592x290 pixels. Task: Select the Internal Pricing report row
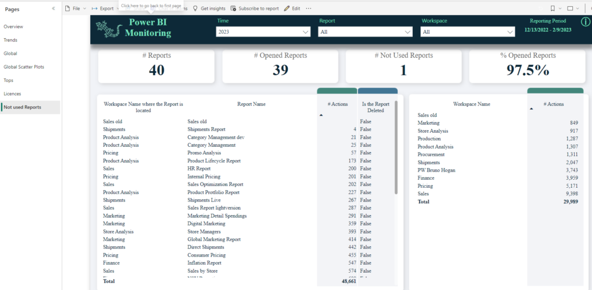point(204,177)
